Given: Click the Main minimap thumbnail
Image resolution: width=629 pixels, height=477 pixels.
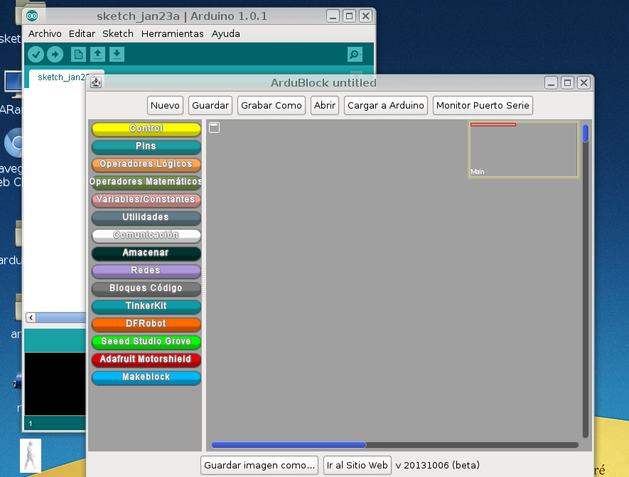Looking at the screenshot, I should pyautogui.click(x=524, y=149).
